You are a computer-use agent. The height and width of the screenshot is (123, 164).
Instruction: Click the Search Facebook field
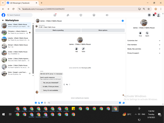coord(19,15)
